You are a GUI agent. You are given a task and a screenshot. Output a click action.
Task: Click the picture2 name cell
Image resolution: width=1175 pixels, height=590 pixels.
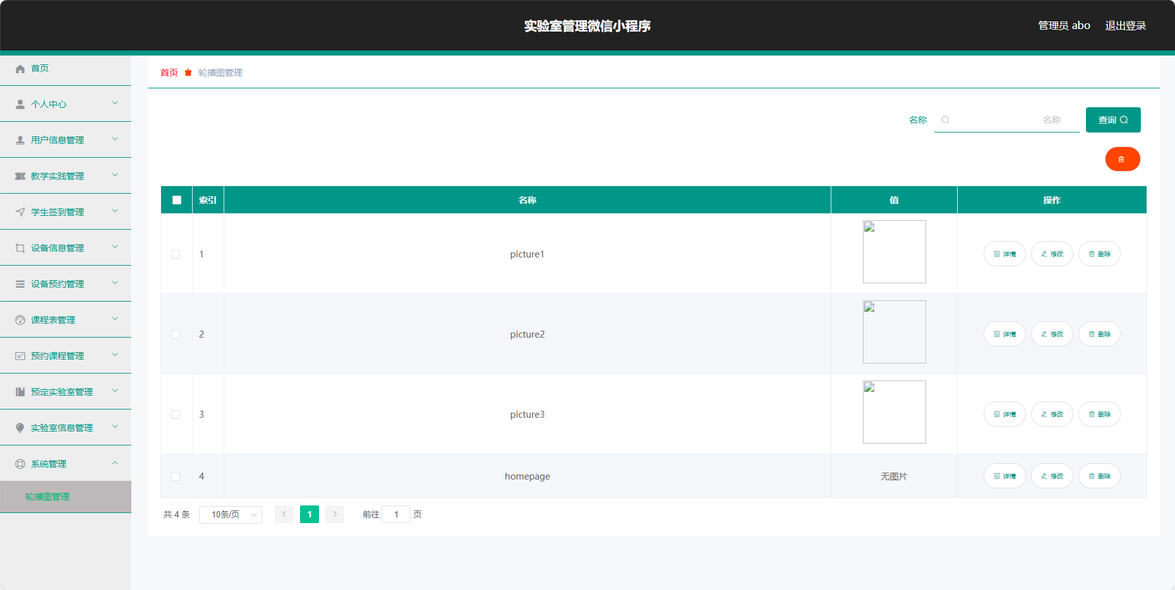tap(527, 334)
